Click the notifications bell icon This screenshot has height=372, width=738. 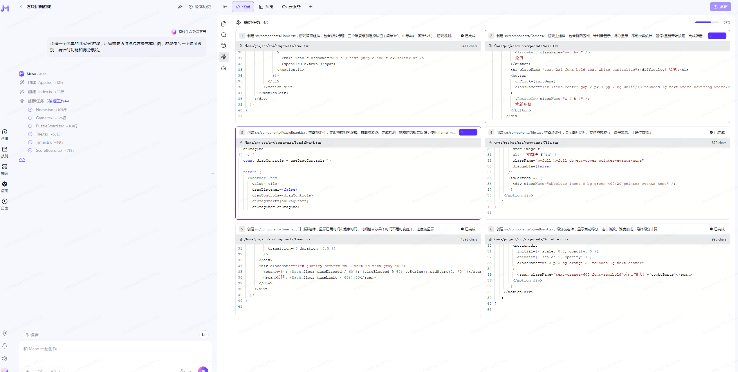(5, 346)
